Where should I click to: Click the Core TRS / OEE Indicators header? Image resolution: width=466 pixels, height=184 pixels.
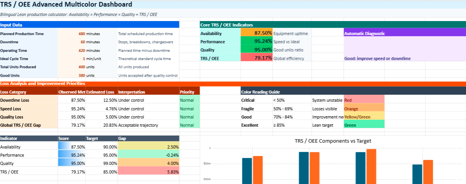226,25
